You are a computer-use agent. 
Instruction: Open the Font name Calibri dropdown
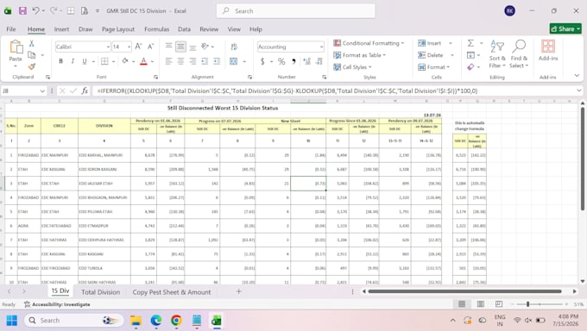[x=108, y=47]
